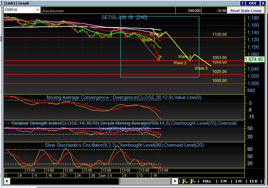Viewport: 268px width, 188px height.
Task: Close the graph with X button
Action: [263, 3]
